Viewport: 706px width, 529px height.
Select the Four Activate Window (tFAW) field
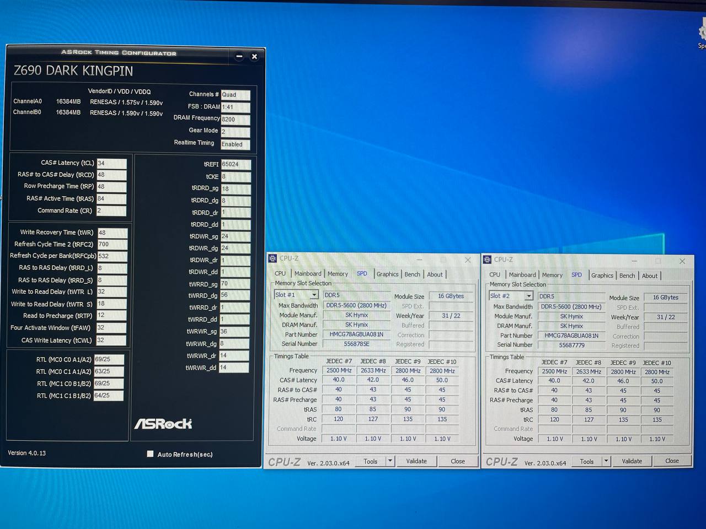tap(111, 328)
